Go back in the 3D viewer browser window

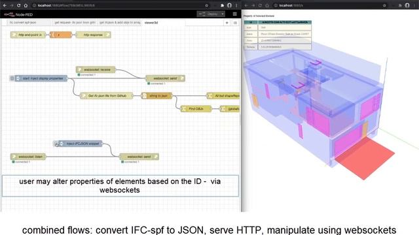coord(246,5)
